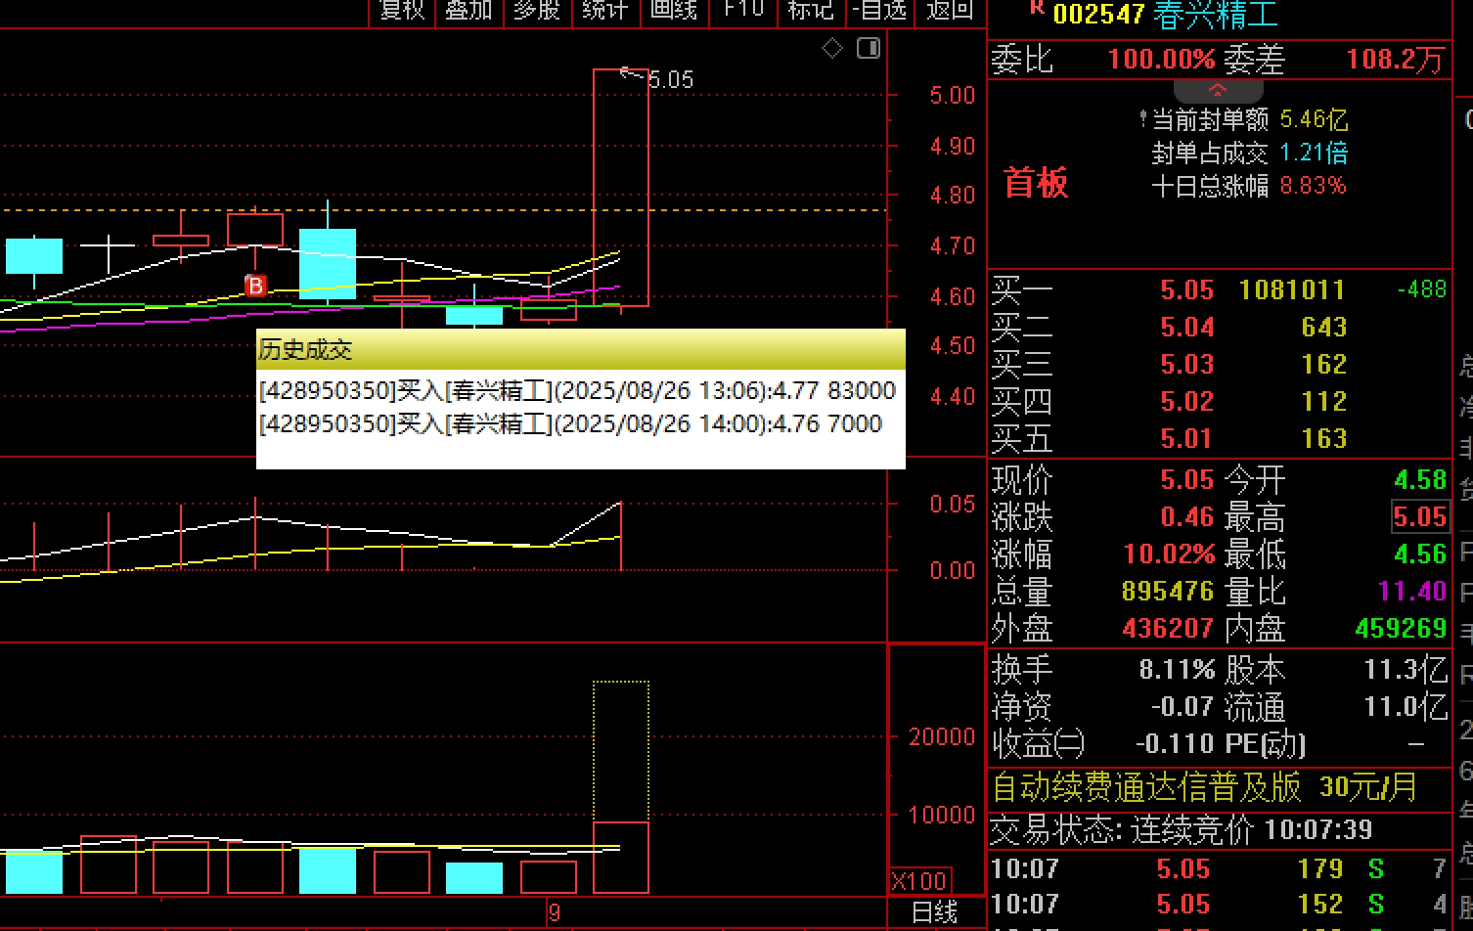The image size is (1473, 931).
Task: Click the 交易状态: 连续竞价 status line
Action: [x=1183, y=831]
